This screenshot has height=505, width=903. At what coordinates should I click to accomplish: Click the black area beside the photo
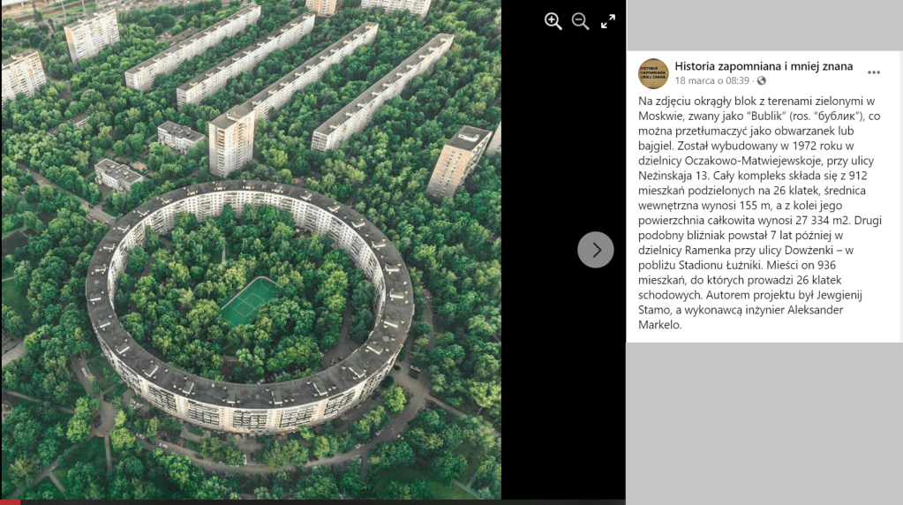point(562,374)
